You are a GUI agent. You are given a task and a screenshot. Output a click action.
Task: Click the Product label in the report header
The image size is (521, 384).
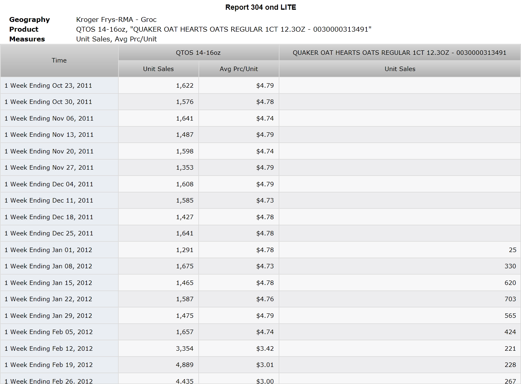[24, 29]
